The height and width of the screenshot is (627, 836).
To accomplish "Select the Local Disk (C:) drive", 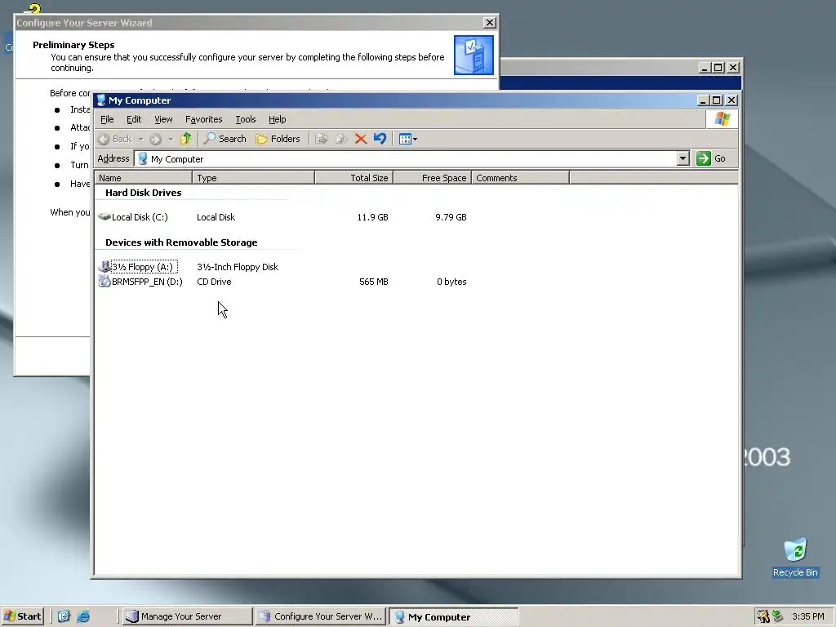I will [133, 217].
